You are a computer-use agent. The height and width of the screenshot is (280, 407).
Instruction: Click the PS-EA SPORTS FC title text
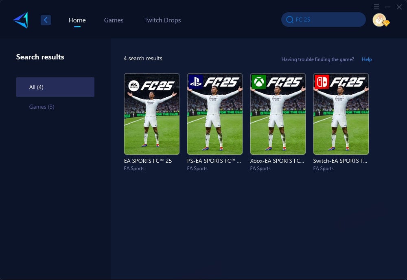(214, 161)
